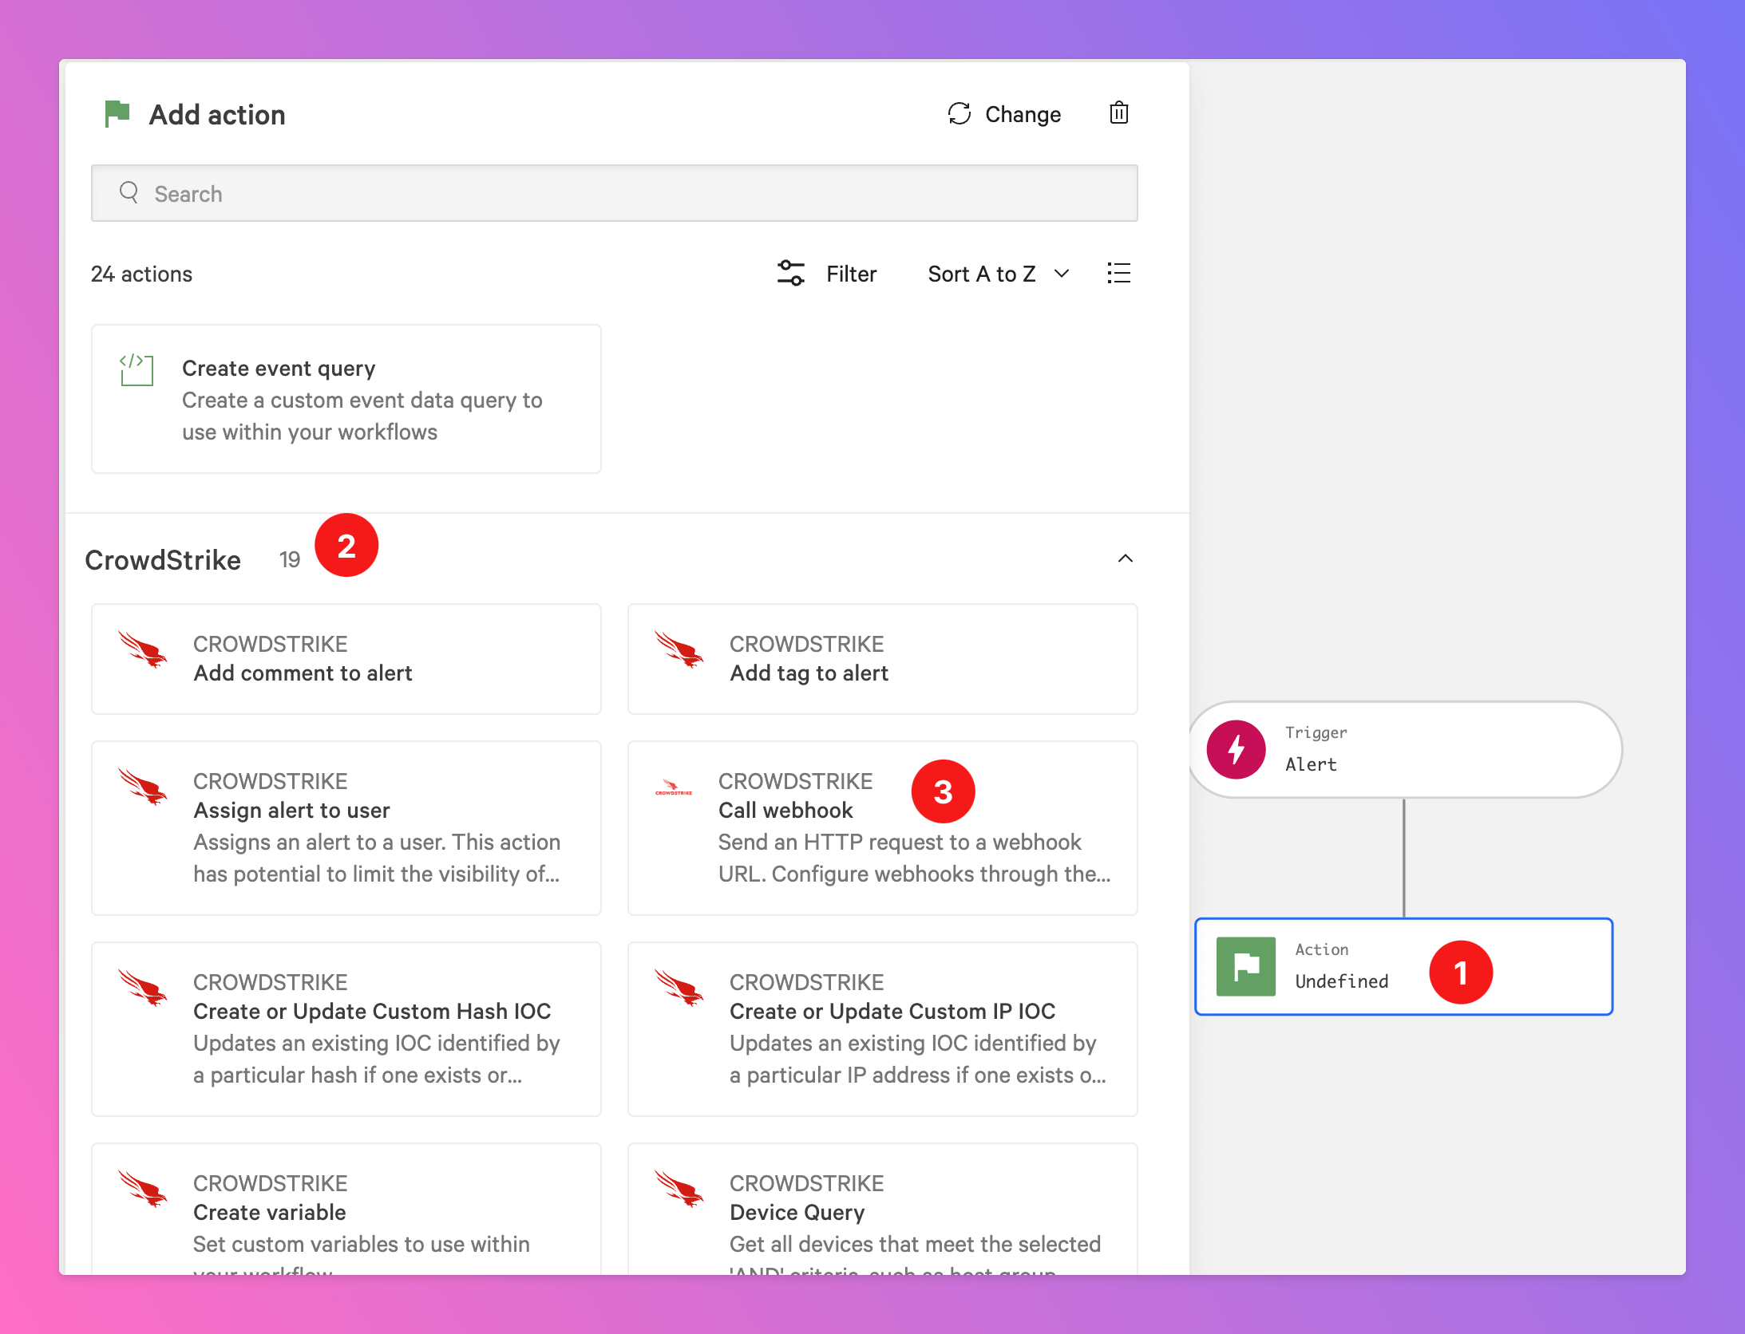Image resolution: width=1745 pixels, height=1334 pixels.
Task: Click the Change refresh icon
Action: [959, 114]
